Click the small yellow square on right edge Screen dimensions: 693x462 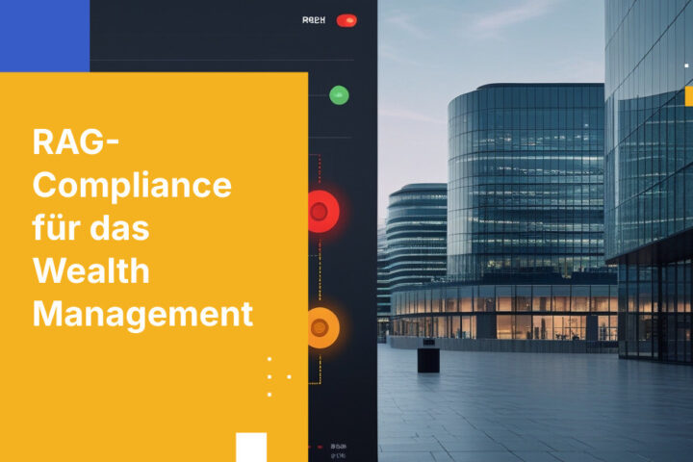click(x=688, y=95)
